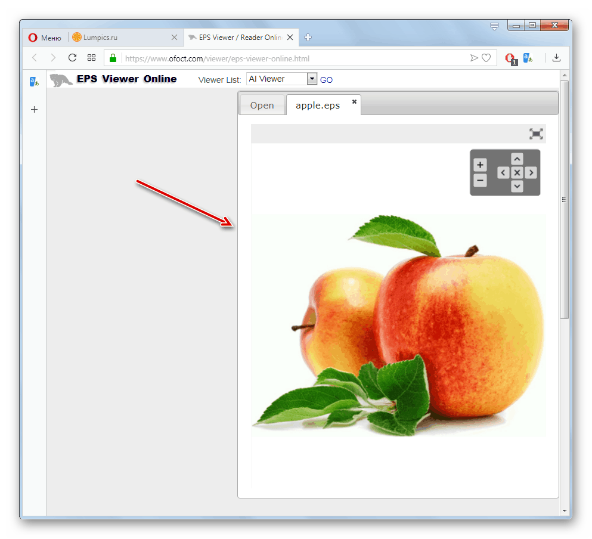Open the Opera Меню button
This screenshot has height=539, width=592.
tap(45, 38)
